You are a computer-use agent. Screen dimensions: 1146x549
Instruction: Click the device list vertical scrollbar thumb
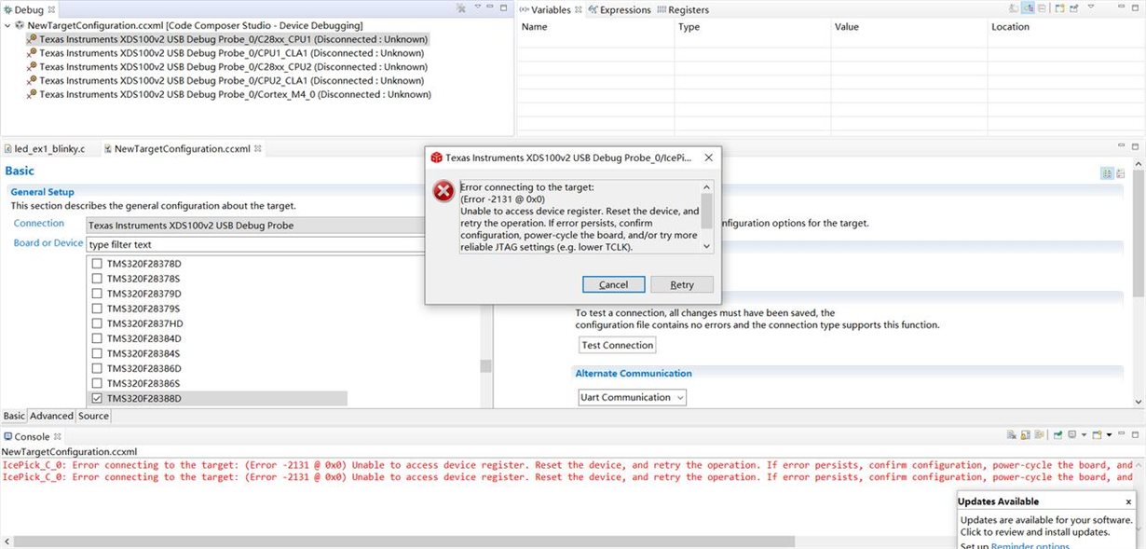485,366
